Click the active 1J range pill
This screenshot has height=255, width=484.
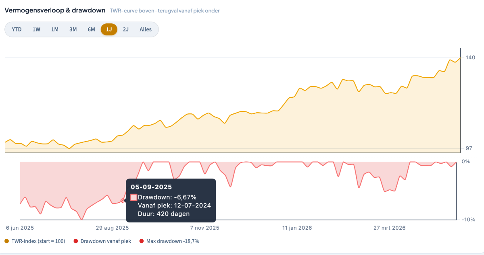pyautogui.click(x=109, y=29)
